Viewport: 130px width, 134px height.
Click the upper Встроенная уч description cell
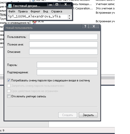[105, 13]
